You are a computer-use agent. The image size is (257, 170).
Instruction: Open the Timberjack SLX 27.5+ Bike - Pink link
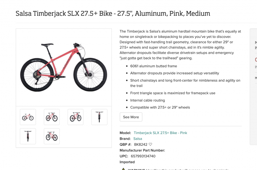(x=160, y=133)
